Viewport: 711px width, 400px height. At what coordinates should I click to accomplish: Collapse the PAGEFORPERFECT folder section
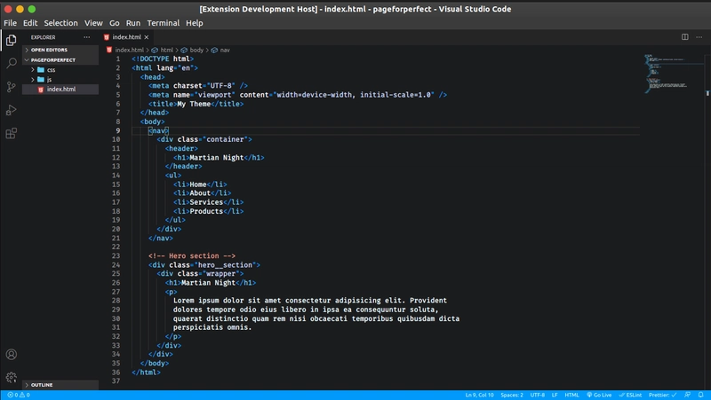60,59
